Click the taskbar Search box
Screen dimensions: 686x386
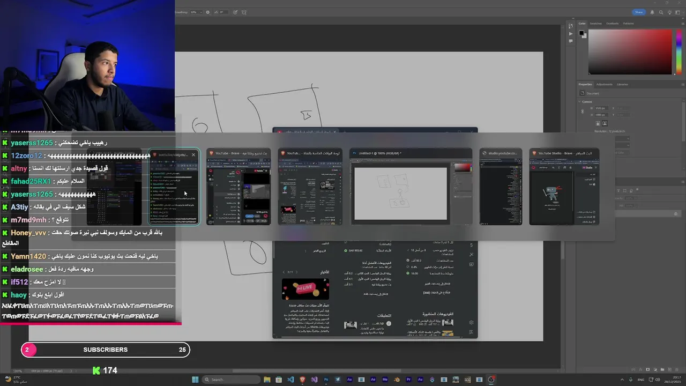pyautogui.click(x=231, y=380)
